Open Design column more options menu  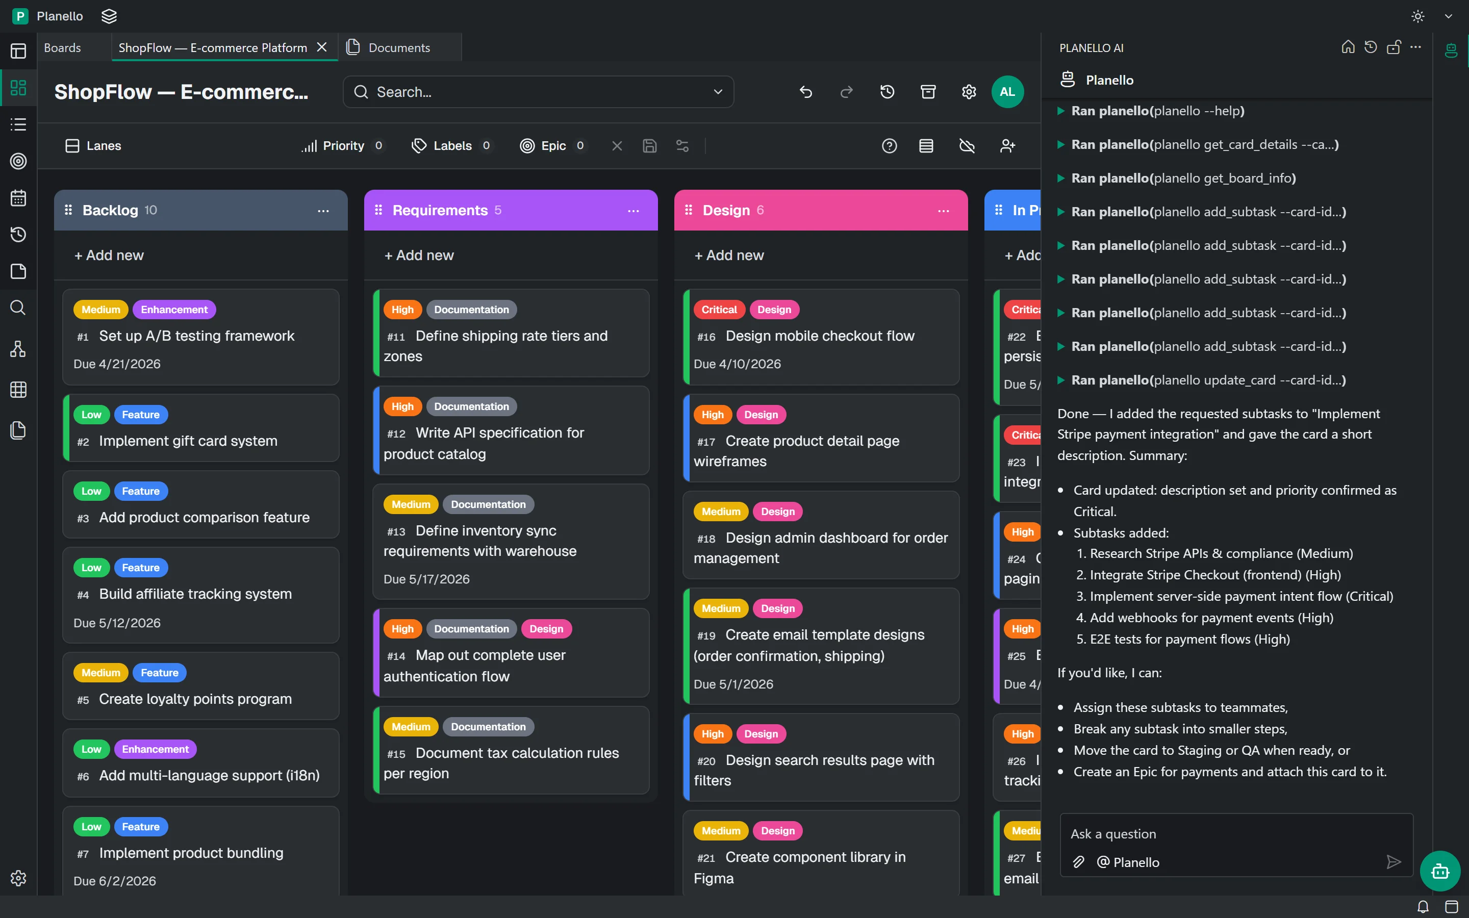(943, 211)
